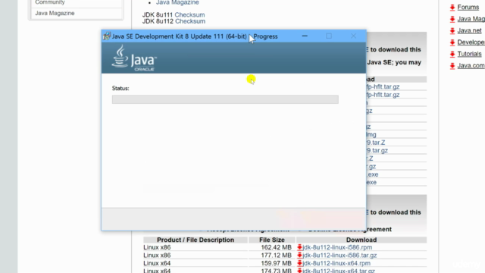This screenshot has height=273, width=485.
Task: Click the red arrow icon beside Tutorials
Action: [x=452, y=54]
